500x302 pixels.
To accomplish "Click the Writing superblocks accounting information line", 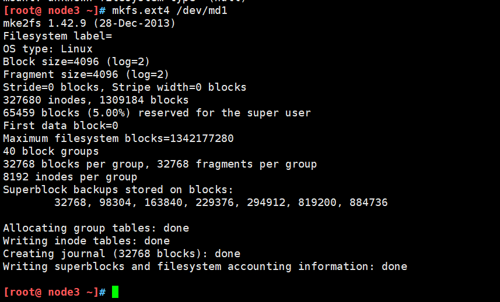I will [x=205, y=267].
